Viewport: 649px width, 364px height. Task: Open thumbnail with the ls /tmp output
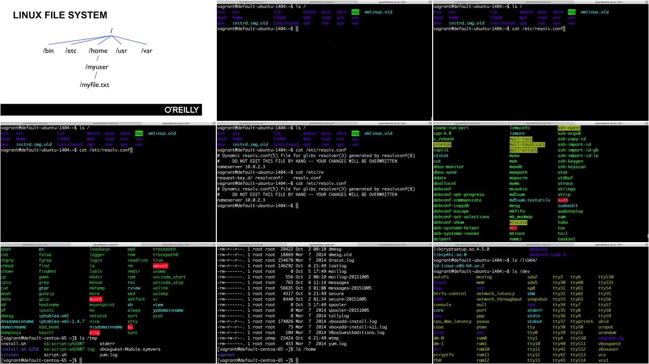pyautogui.click(x=108, y=303)
